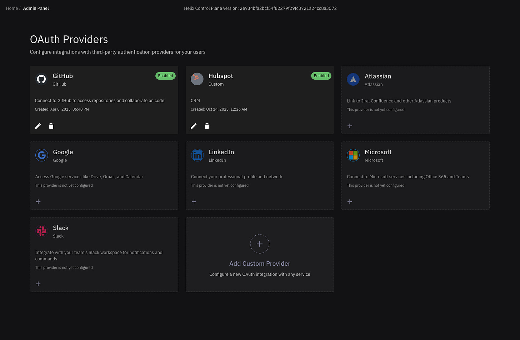
Task: Delete the GitHub provider via trash icon
Action: pos(51,126)
